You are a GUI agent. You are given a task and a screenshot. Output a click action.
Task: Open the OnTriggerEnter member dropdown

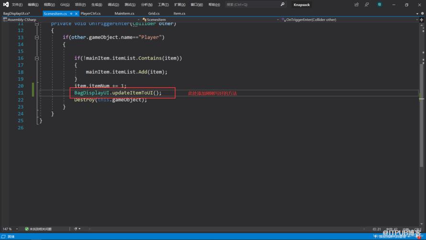(x=350, y=20)
